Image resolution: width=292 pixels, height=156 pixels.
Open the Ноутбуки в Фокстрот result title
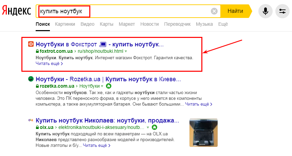click(99, 44)
